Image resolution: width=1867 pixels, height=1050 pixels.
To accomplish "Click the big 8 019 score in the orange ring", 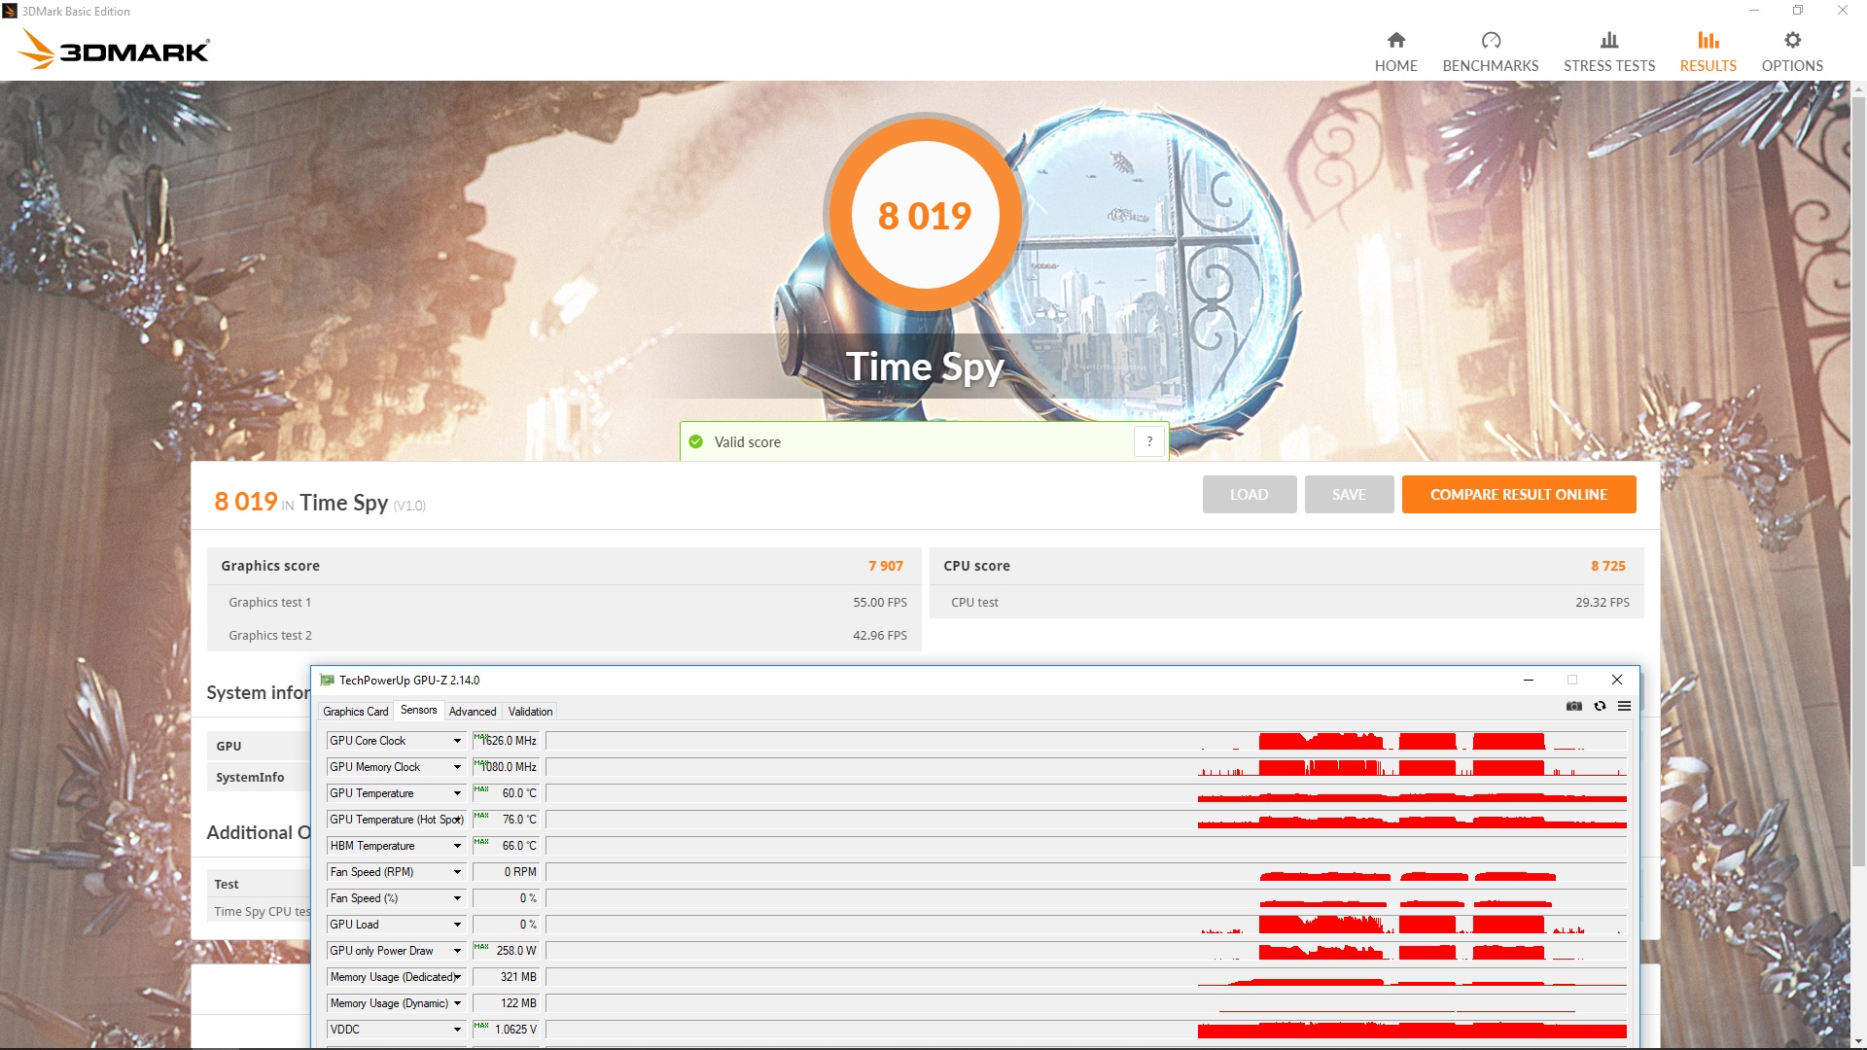I will pyautogui.click(x=924, y=216).
